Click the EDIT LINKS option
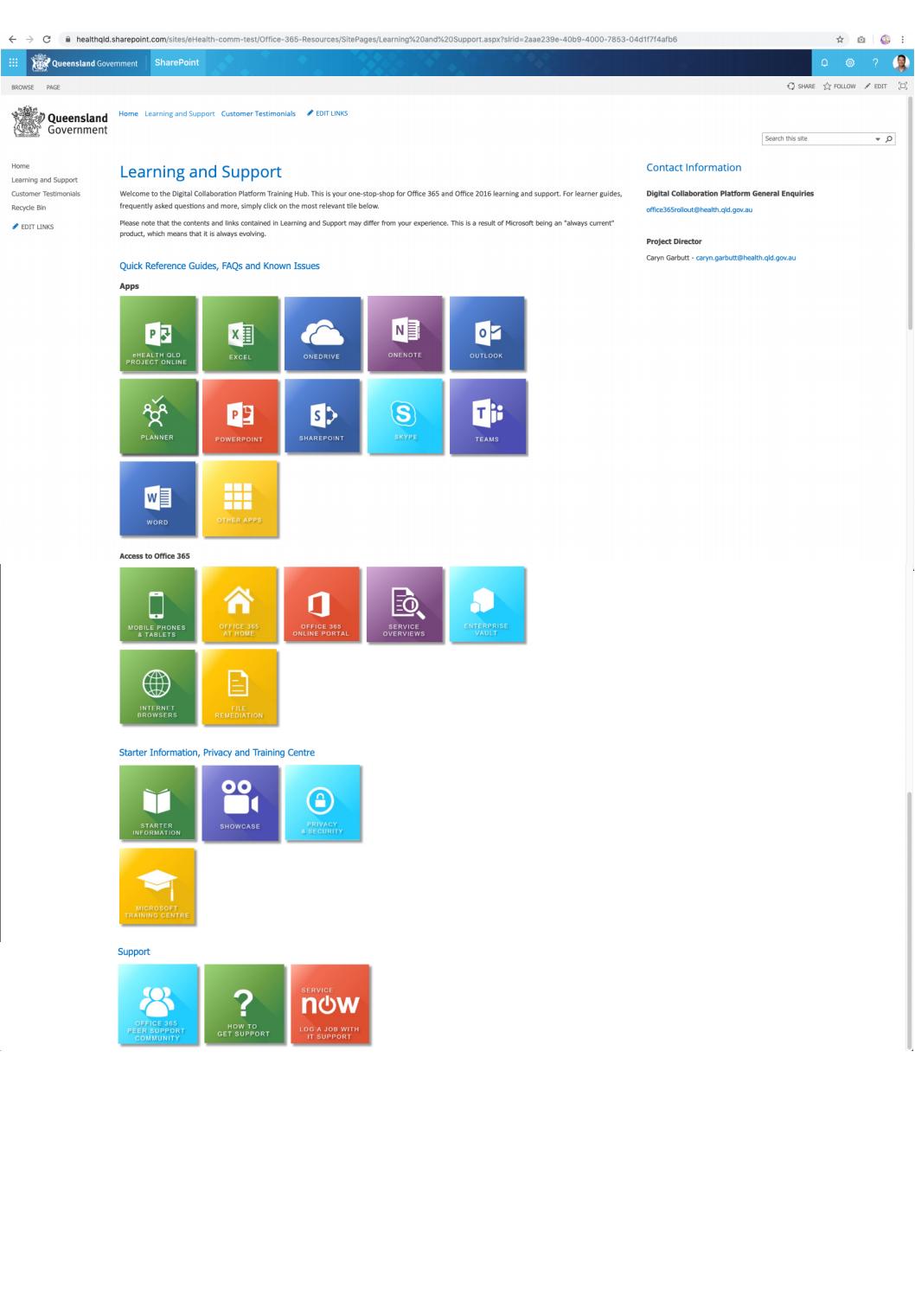 tap(330, 112)
